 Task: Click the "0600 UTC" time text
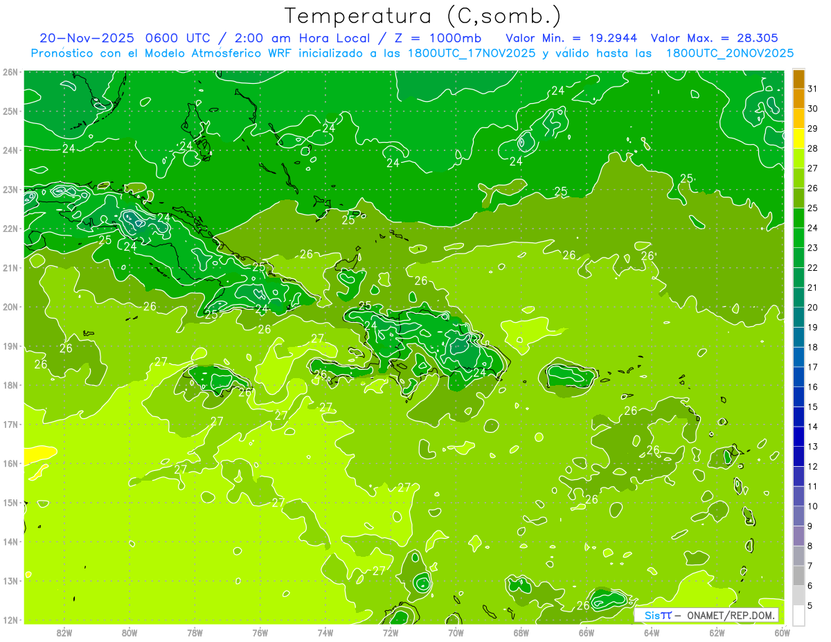176,38
